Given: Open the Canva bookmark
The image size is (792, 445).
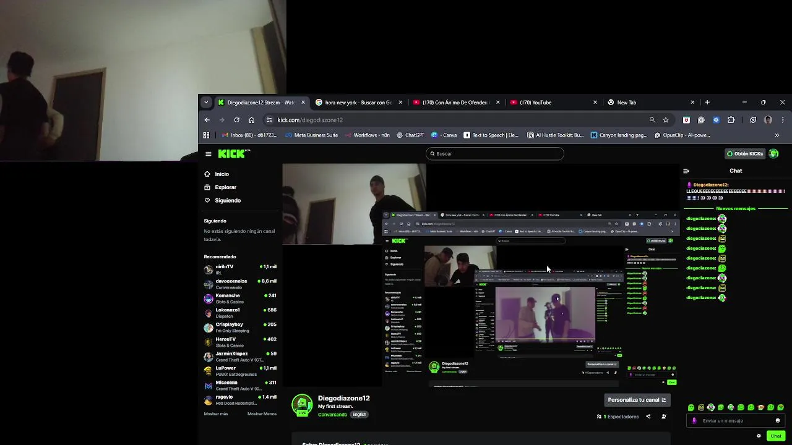Looking at the screenshot, I should tap(444, 135).
